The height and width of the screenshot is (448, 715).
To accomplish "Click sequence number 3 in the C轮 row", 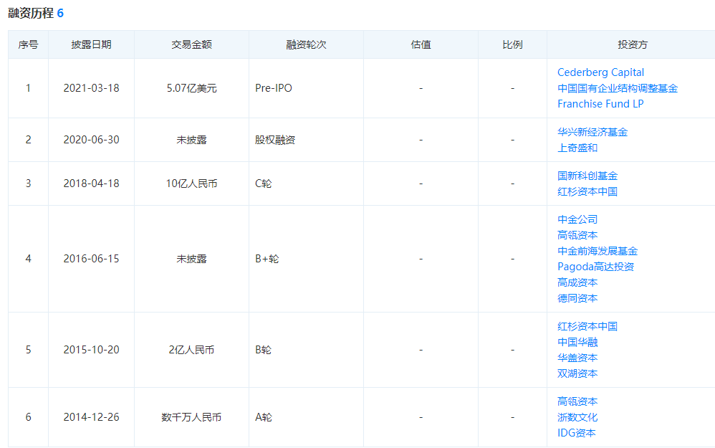I will (x=28, y=184).
